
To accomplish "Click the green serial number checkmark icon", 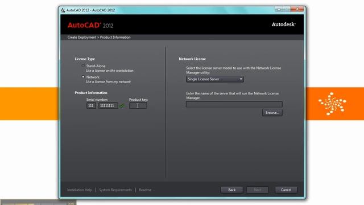I will point(122,106).
